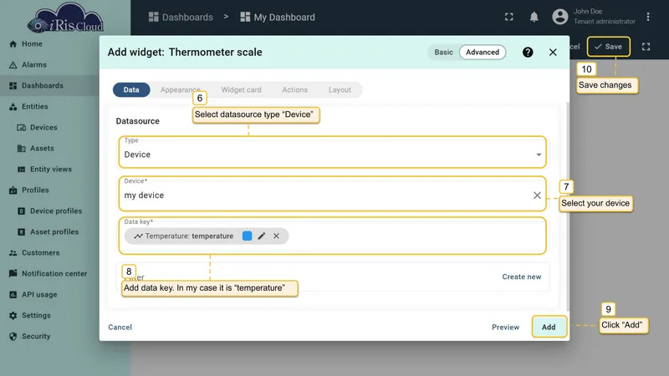
Task: Open the notifications bell
Action: click(x=534, y=17)
